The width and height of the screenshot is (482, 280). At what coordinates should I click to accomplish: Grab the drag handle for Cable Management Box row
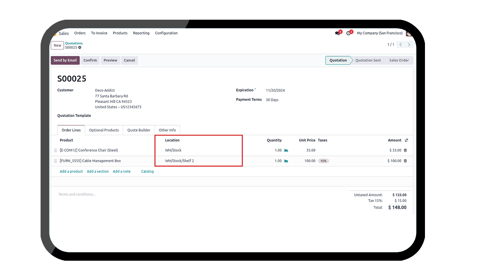pyautogui.click(x=55, y=161)
